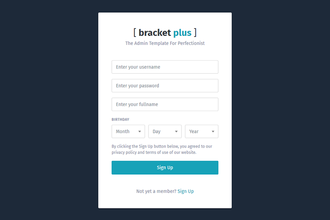Expand the Day dropdown

click(165, 132)
